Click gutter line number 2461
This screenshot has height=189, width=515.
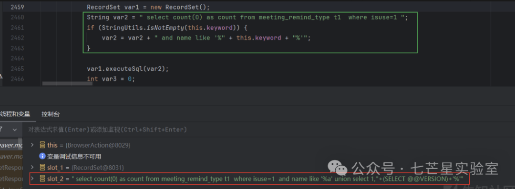[x=17, y=28]
